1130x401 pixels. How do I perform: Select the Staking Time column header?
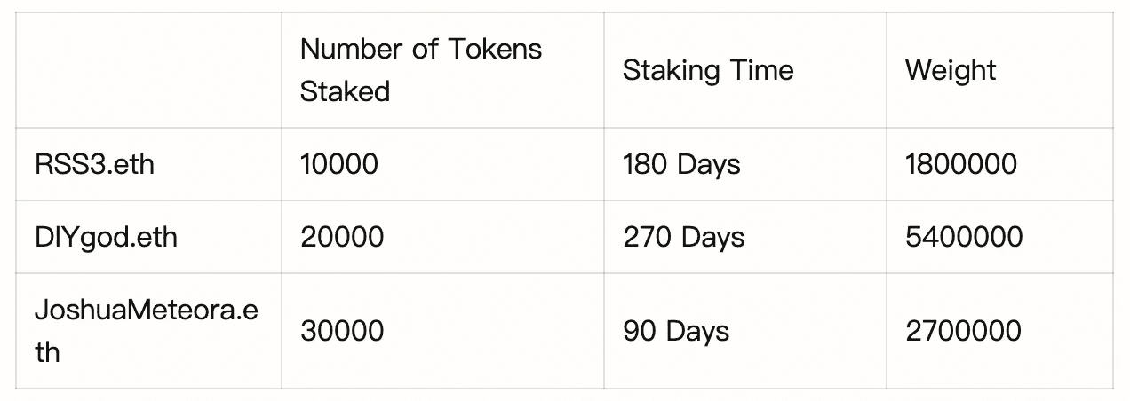pyautogui.click(x=708, y=70)
